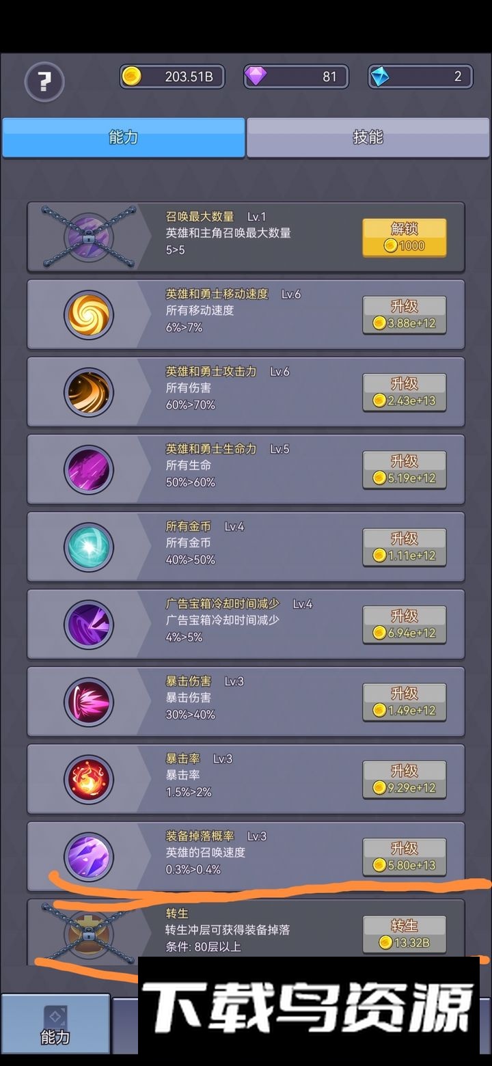492x1066 pixels.
Task: Switch to the 技能 tab
Action: [x=368, y=137]
